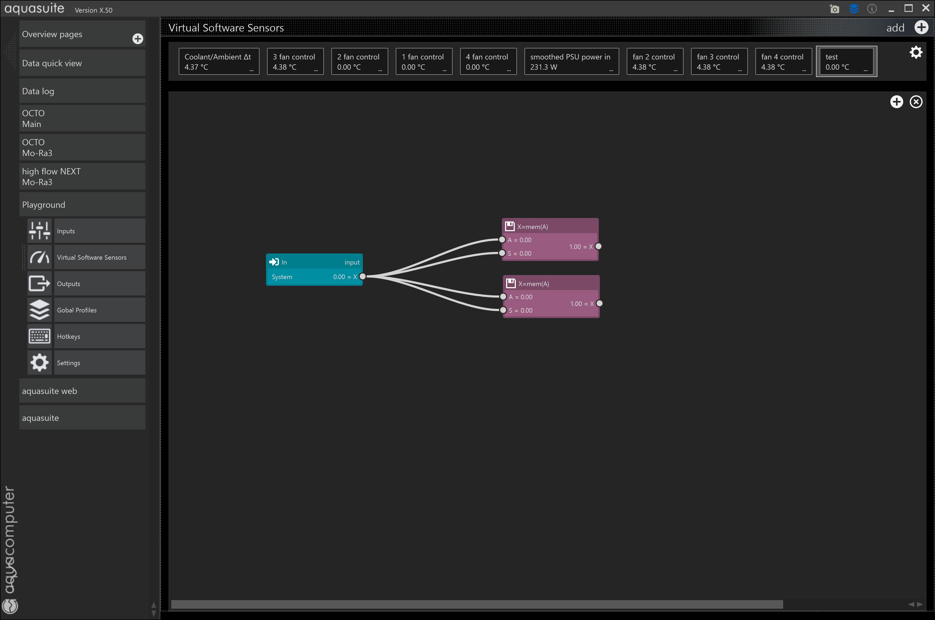Add overview page with plus icon

point(138,39)
